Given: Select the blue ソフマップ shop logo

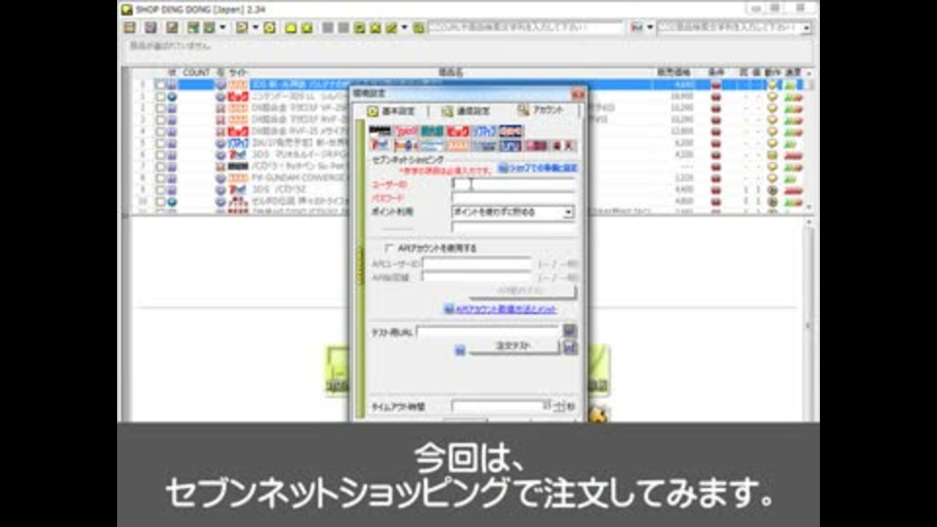Looking at the screenshot, I should coord(484,131).
